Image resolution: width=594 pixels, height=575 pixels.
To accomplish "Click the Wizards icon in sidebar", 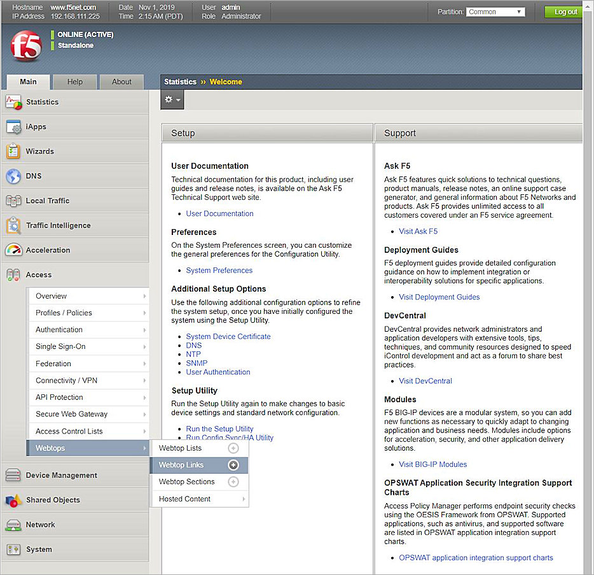I will point(15,152).
